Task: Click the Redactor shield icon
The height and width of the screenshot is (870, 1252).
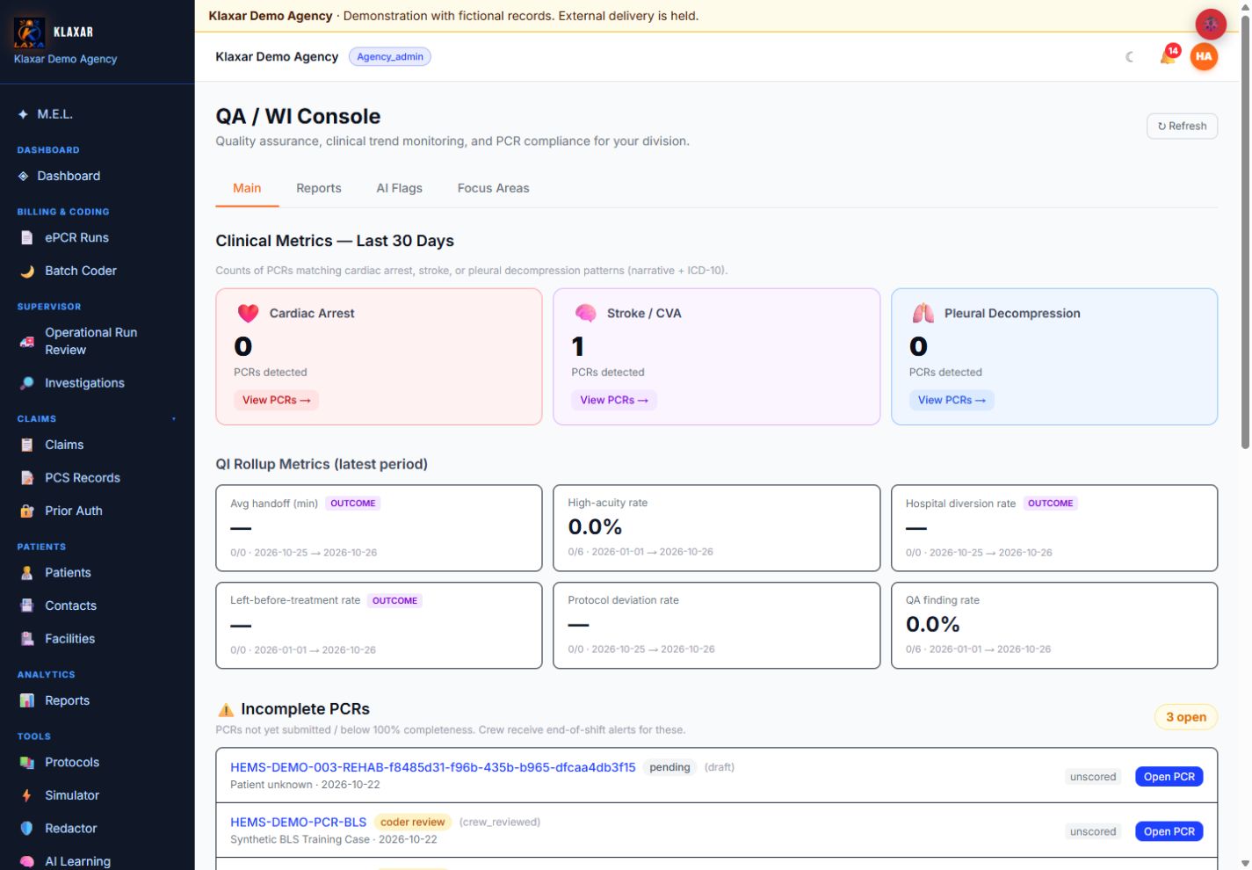Action: pyautogui.click(x=27, y=828)
